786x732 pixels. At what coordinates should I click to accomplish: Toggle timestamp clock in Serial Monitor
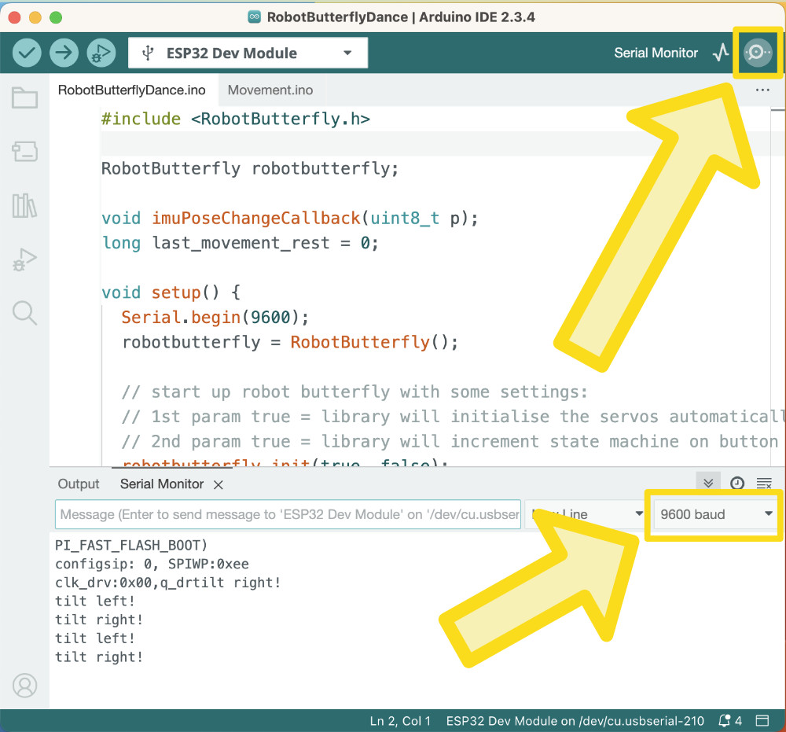(737, 483)
